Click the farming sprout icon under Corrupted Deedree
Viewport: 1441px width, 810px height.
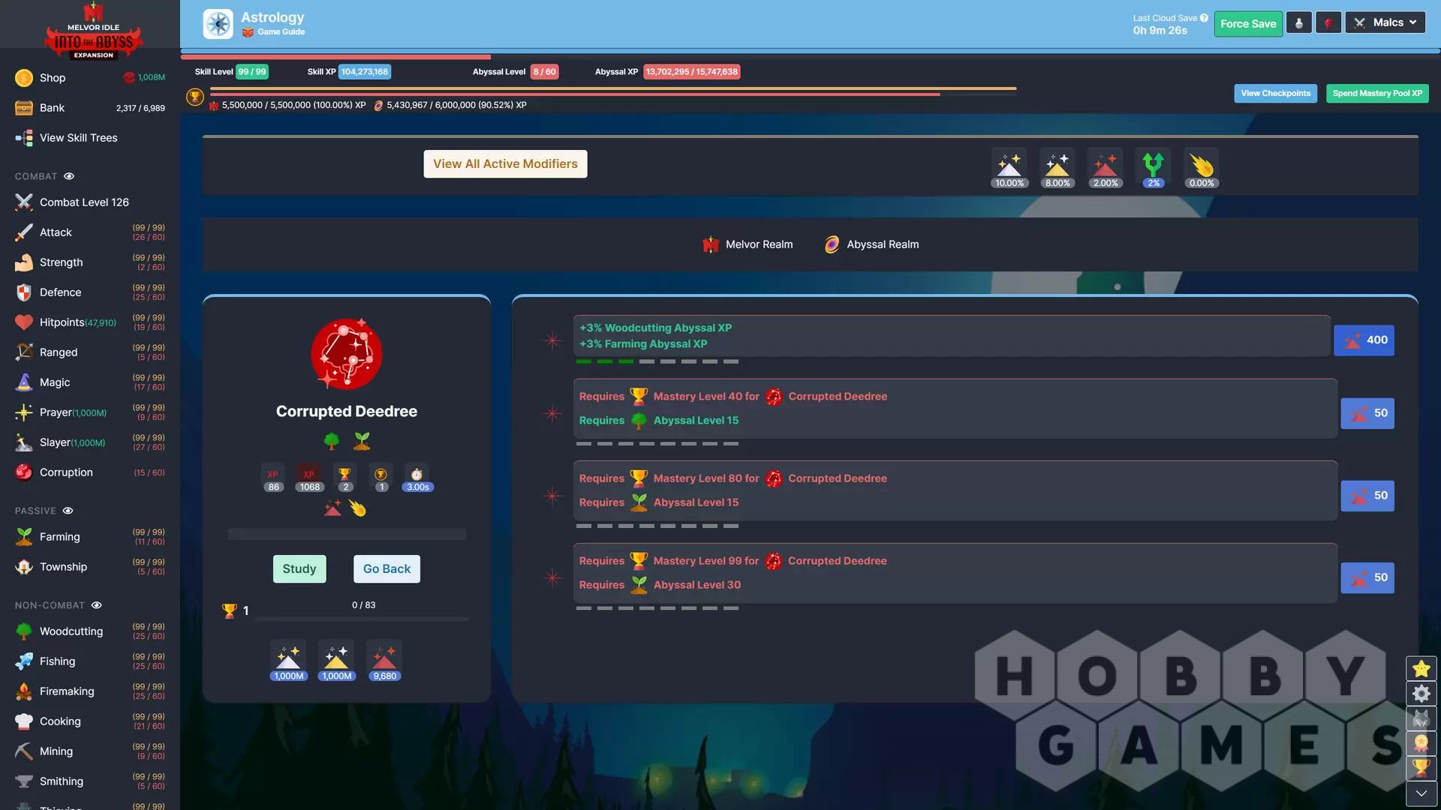point(362,442)
